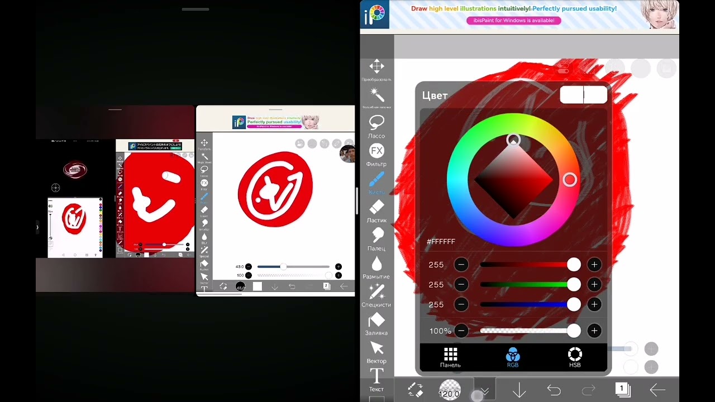Open the layers icon showing 2, English window
The image size is (715, 402).
tap(327, 286)
